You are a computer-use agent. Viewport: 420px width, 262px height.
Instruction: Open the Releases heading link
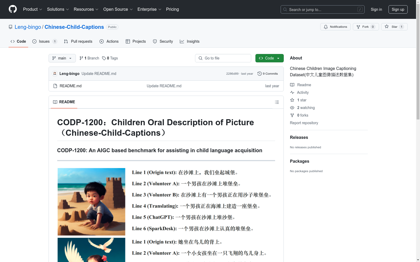tap(299, 137)
